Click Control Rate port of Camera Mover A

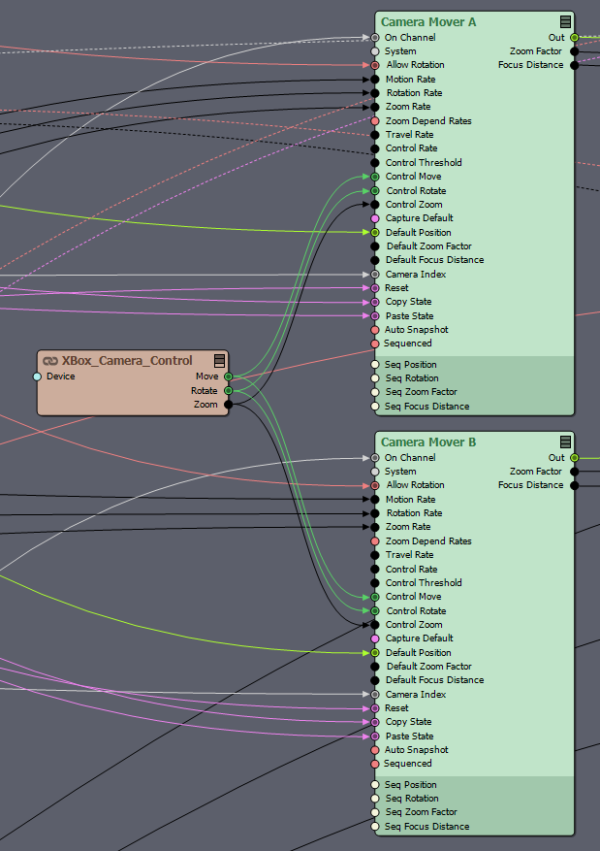tap(374, 148)
